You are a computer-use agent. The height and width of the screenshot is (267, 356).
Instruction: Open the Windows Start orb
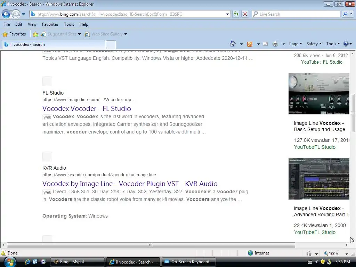pos(10,262)
